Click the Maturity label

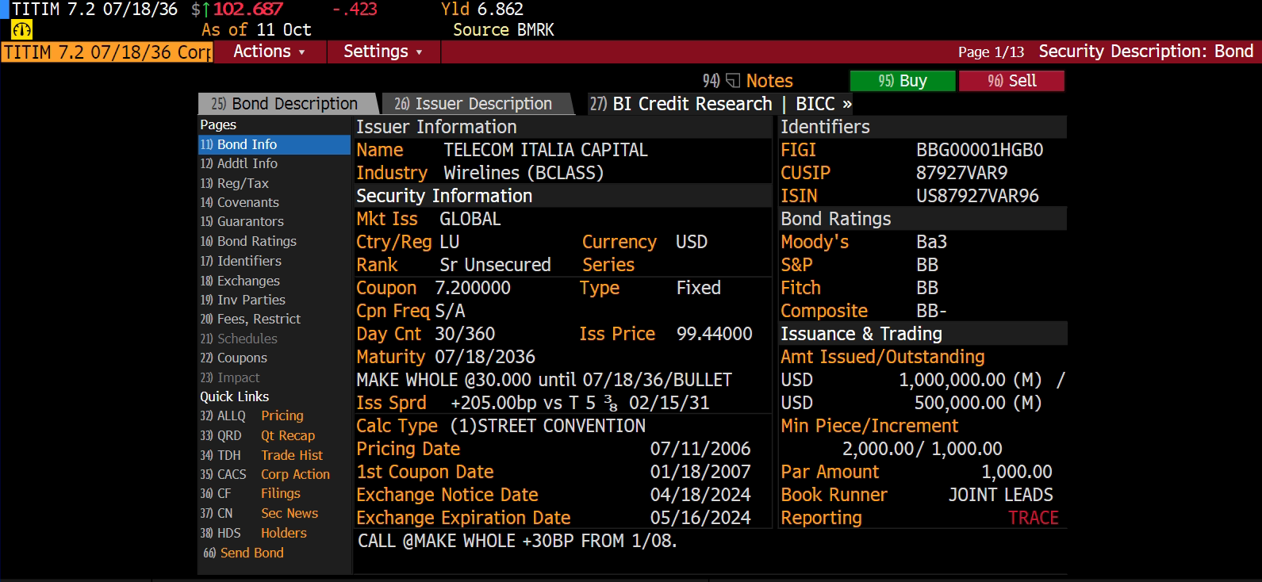point(390,357)
